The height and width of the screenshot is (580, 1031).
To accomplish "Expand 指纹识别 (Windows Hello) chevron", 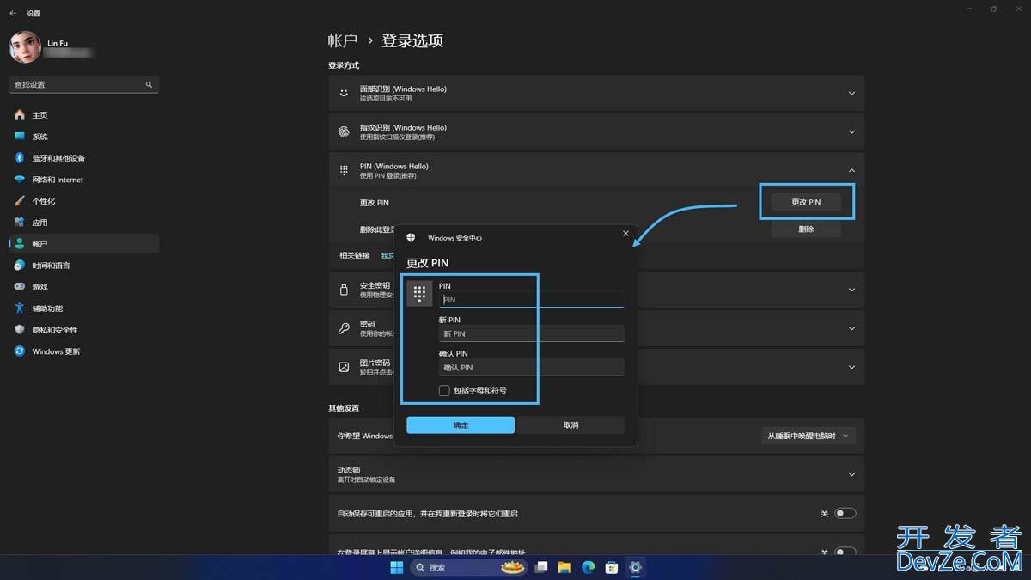I will 851,131.
